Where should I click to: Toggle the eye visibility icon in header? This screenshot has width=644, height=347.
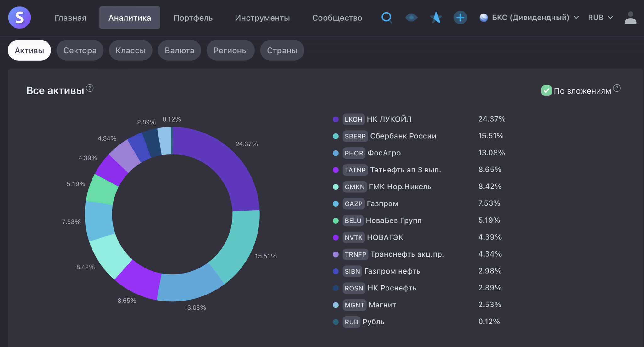coord(411,18)
